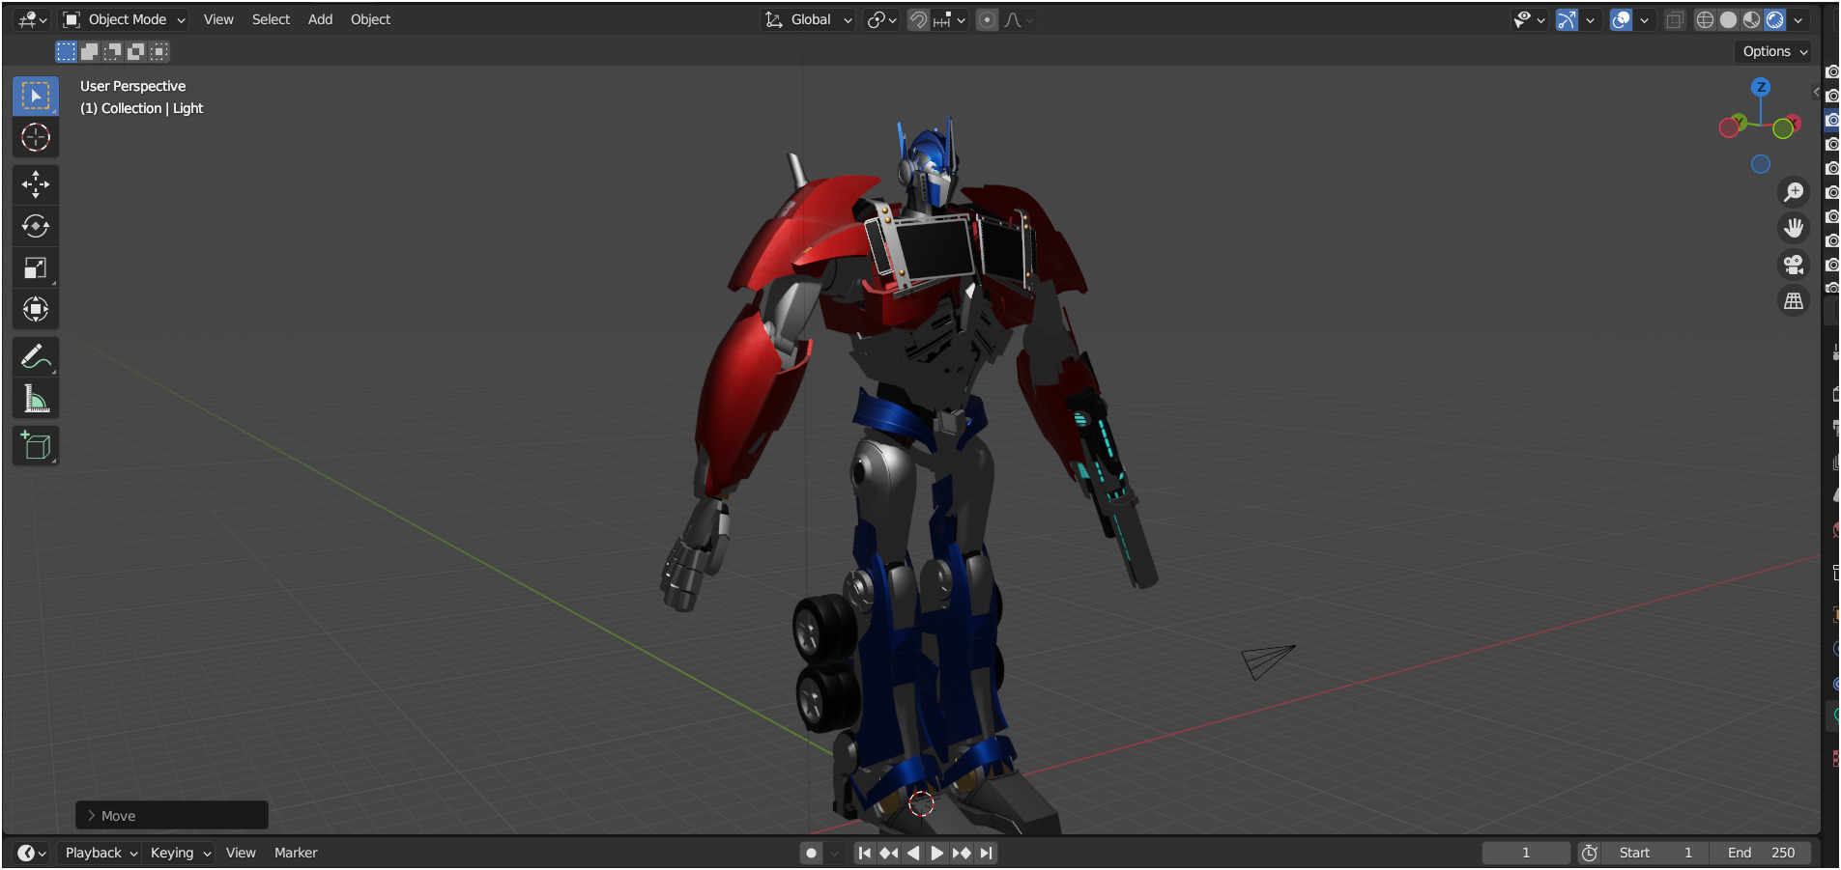1841x870 pixels.
Task: Open the Marker menu
Action: click(x=296, y=853)
